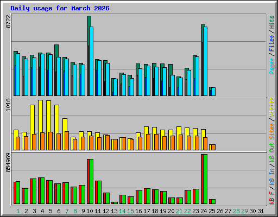Click day 25 on the x-axis
The width and height of the screenshot is (278, 217).
tap(212, 211)
